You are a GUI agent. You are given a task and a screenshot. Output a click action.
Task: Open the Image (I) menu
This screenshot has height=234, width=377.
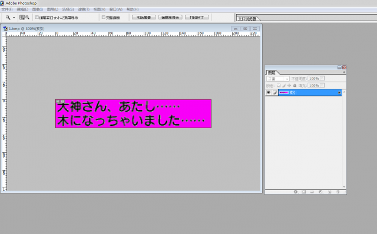[38, 9]
